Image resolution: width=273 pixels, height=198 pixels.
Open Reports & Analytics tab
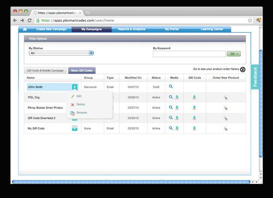tap(132, 29)
